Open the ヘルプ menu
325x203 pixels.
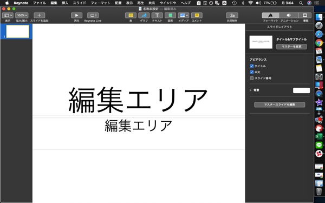coord(185,3)
